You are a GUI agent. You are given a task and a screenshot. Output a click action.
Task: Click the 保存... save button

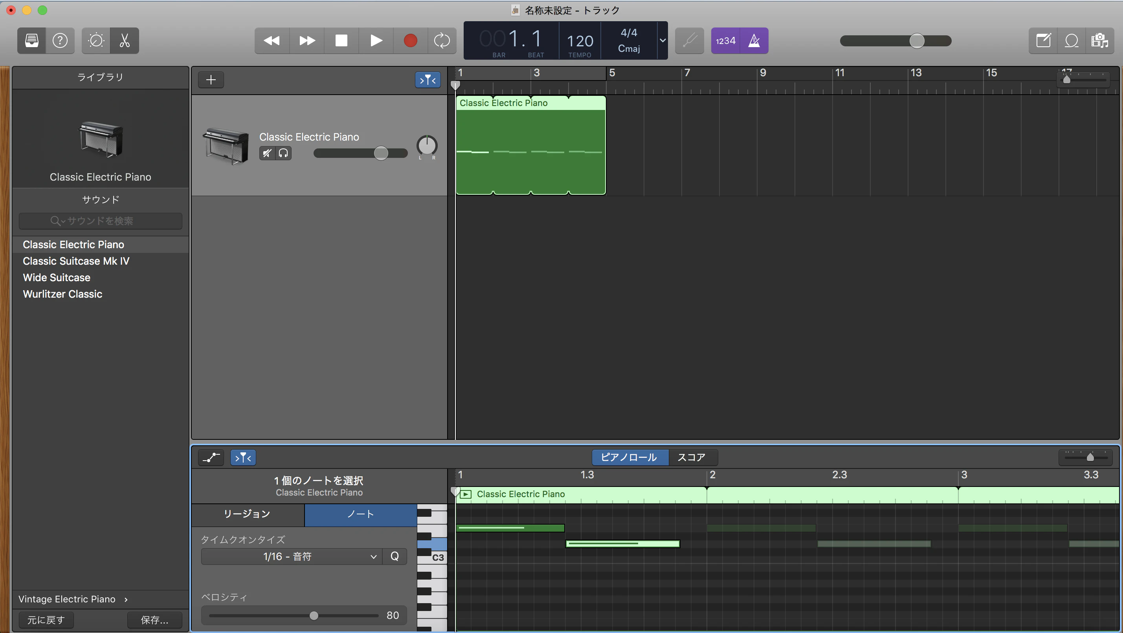(x=155, y=620)
